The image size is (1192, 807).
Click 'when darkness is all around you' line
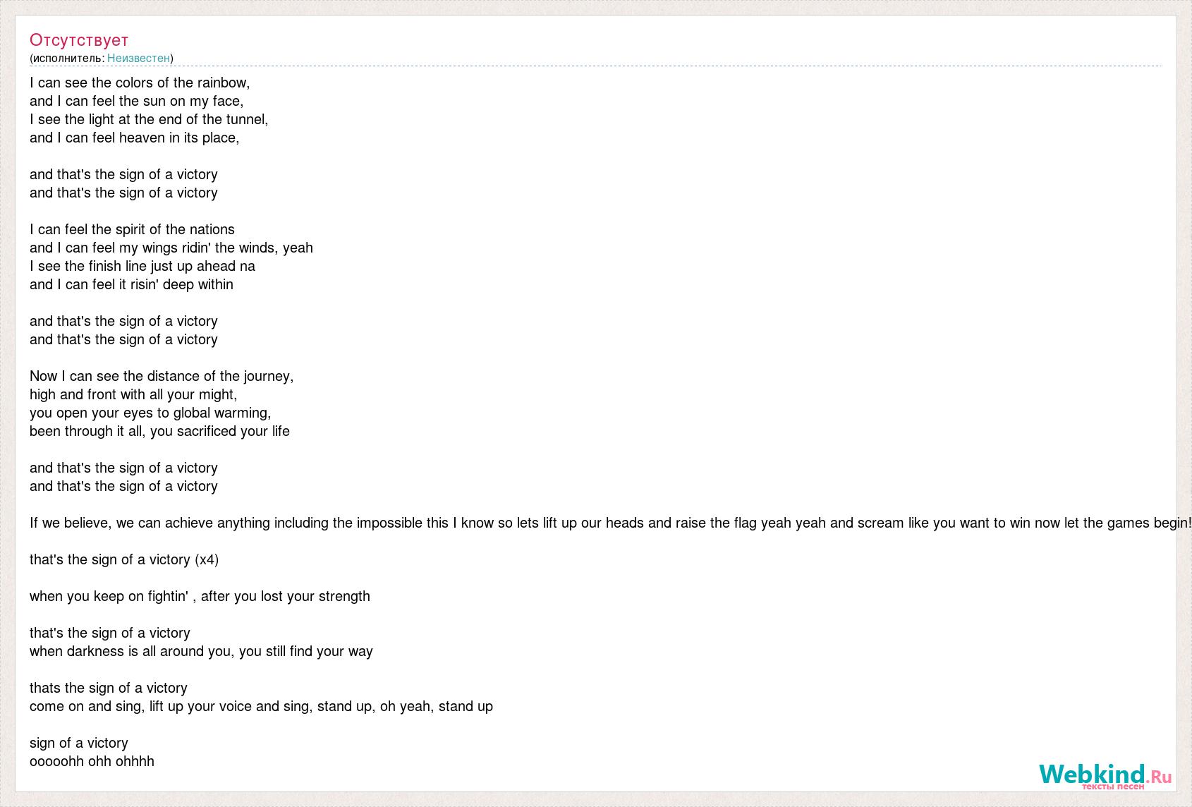(201, 651)
